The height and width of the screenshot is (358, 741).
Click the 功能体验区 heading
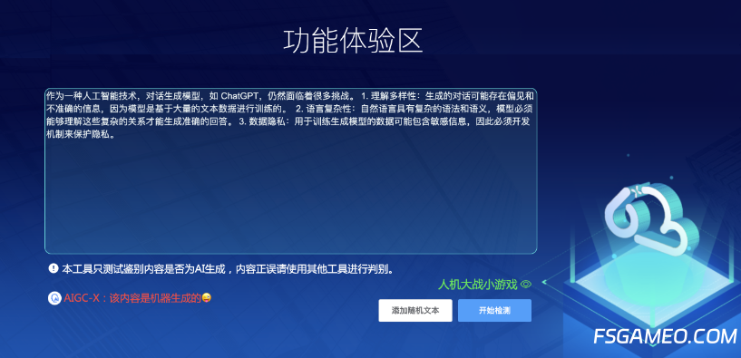point(353,41)
